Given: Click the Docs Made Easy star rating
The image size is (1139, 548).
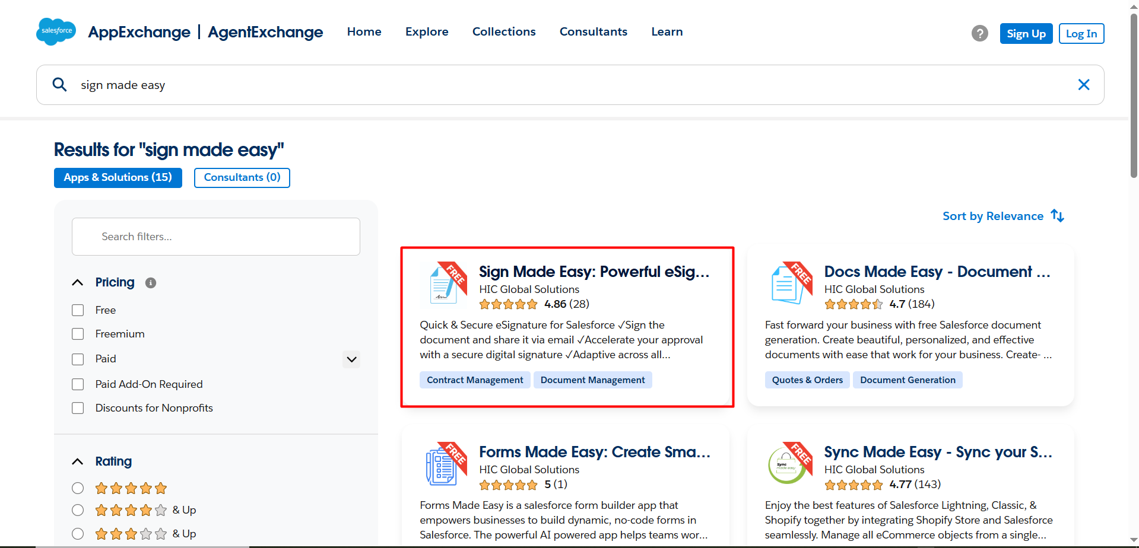Looking at the screenshot, I should coord(854,304).
